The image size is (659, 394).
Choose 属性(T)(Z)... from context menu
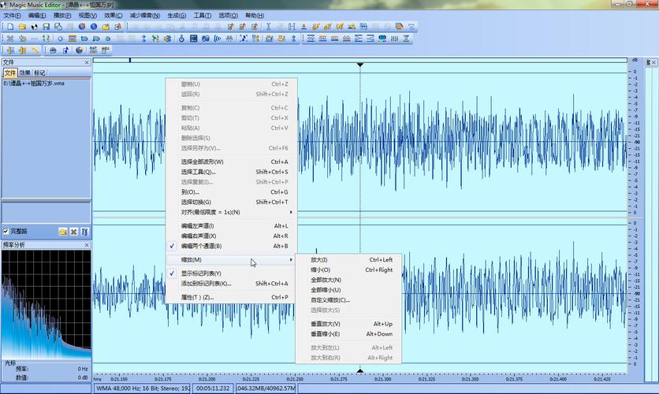232,297
